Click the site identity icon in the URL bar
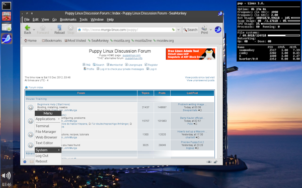The image size is (302, 188). pos(80,30)
